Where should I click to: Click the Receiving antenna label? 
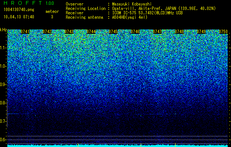pyautogui.click(x=84, y=17)
